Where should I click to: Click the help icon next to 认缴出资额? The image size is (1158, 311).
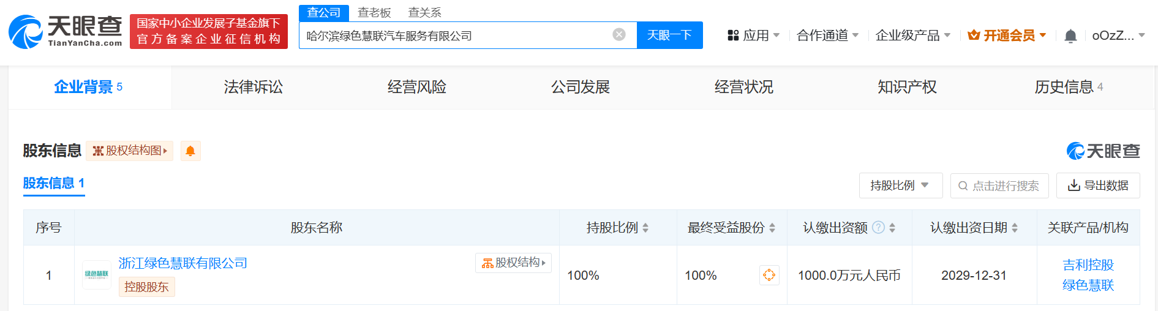tap(878, 228)
